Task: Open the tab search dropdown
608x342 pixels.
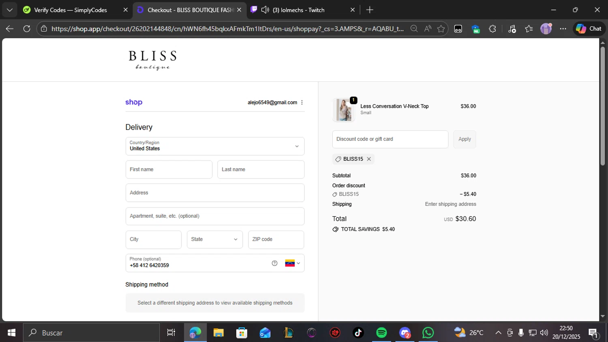Action: pos(10,10)
